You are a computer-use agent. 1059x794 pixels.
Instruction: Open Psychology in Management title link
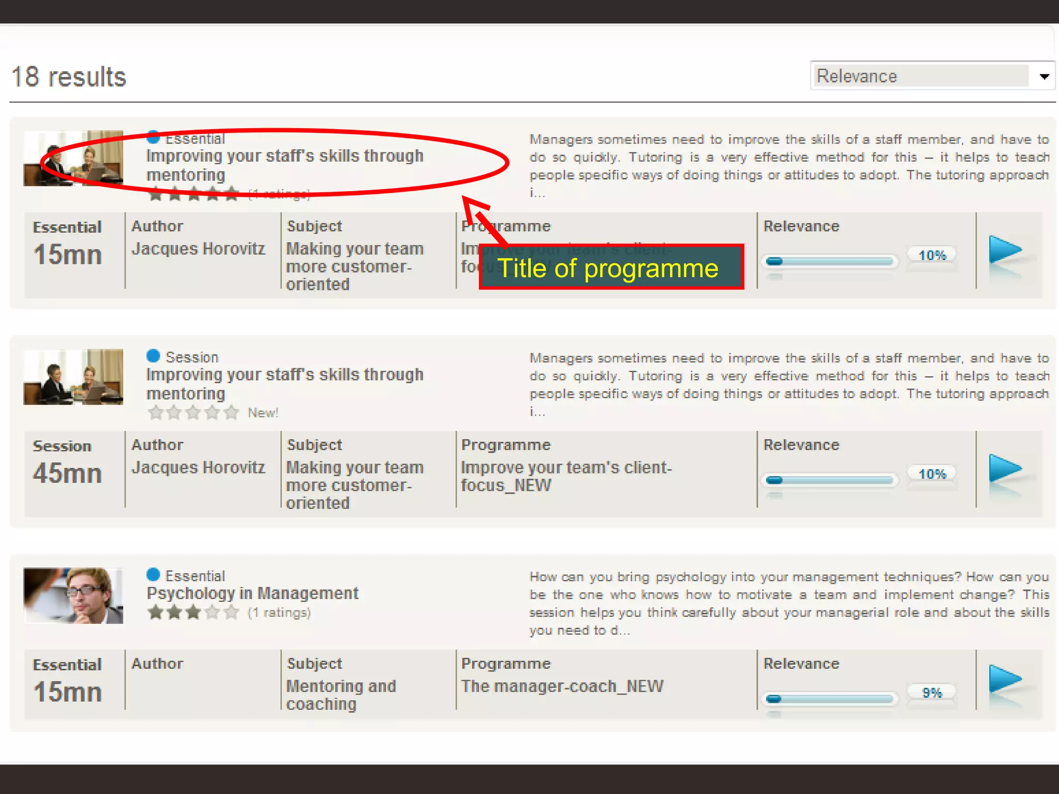click(252, 593)
